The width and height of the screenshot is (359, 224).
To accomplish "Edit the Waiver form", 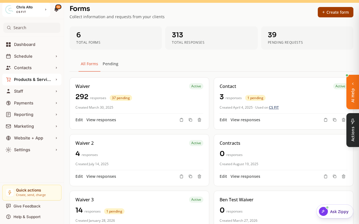I will pyautogui.click(x=79, y=120).
